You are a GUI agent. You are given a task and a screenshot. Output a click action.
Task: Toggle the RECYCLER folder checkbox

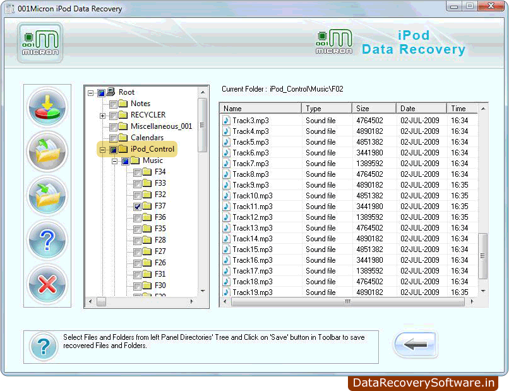click(113, 116)
